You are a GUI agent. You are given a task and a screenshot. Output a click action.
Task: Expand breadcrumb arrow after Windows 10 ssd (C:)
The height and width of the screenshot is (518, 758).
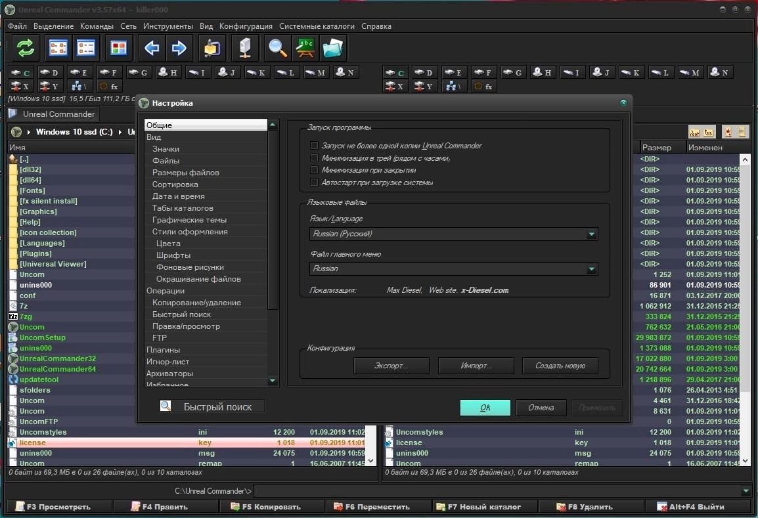click(x=120, y=132)
